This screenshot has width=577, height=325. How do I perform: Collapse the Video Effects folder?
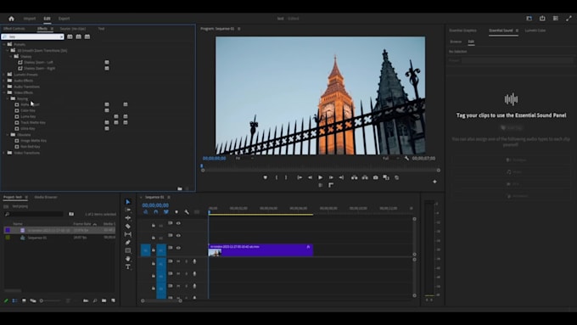(4, 92)
